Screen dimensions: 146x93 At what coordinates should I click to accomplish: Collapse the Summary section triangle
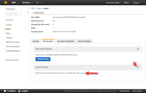click(32, 13)
